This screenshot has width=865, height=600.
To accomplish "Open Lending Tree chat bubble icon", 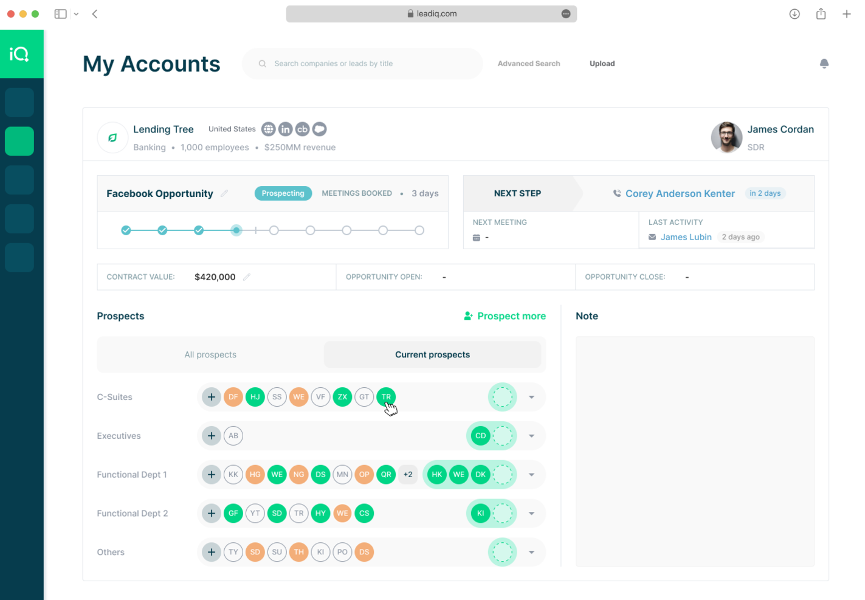I will pyautogui.click(x=319, y=129).
